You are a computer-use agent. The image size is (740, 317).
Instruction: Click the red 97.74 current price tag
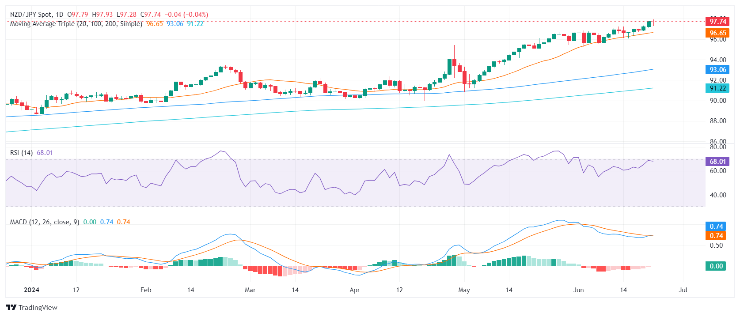(x=717, y=21)
